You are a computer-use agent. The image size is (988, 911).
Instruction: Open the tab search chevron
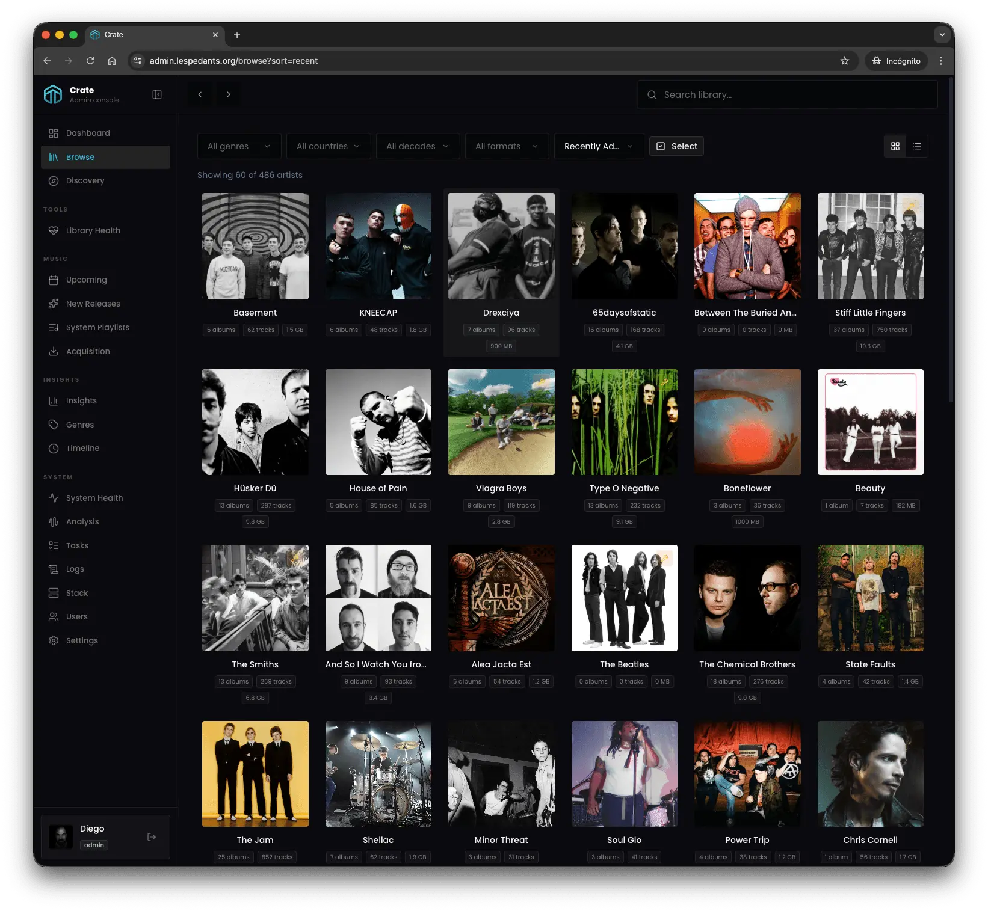pos(942,35)
